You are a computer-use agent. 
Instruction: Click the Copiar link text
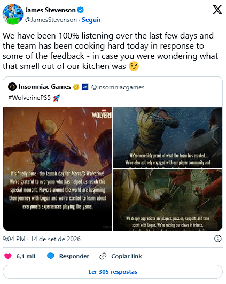pos(127,256)
